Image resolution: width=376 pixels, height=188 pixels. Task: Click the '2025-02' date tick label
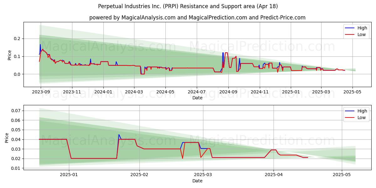click(139, 175)
